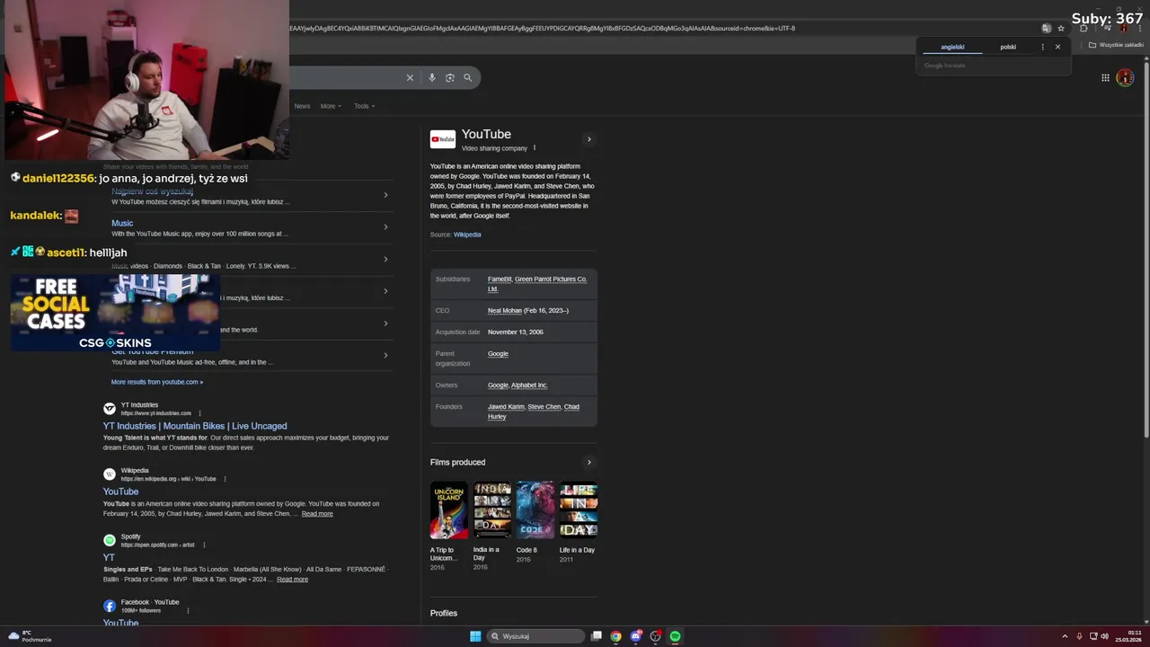The width and height of the screenshot is (1150, 647).
Task: Open the Life in a Day poster
Action: click(579, 510)
